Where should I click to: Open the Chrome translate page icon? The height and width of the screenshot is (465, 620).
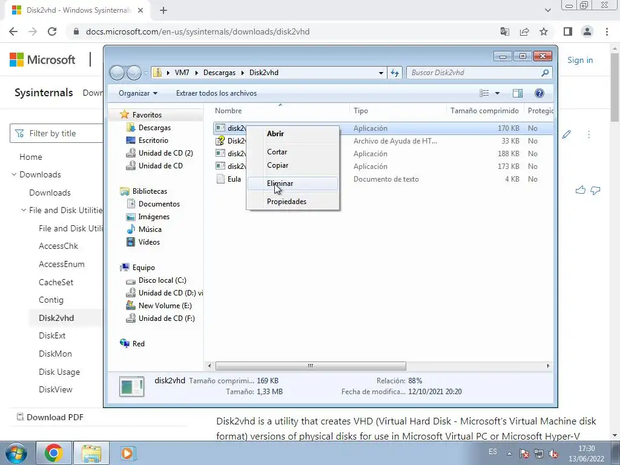[x=504, y=31]
